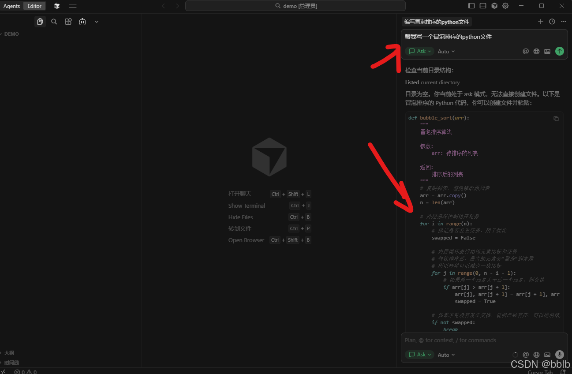Open notifications bell in status bar
Image resolution: width=572 pixels, height=374 pixels.
pyautogui.click(x=563, y=372)
